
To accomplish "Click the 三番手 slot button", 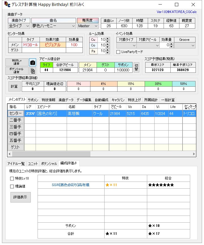I will coord(16,127).
